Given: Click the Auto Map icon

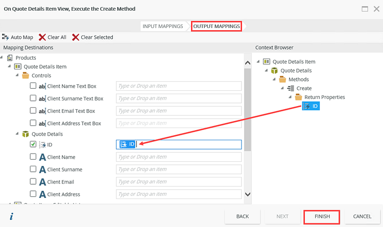Looking at the screenshot, I should (x=6, y=37).
